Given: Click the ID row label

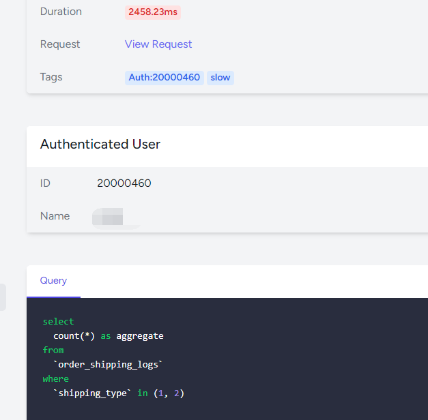Looking at the screenshot, I should (45, 183).
